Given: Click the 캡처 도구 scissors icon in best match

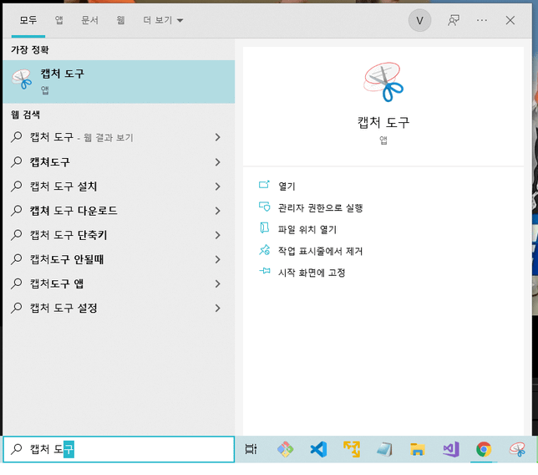Looking at the screenshot, I should point(22,79).
